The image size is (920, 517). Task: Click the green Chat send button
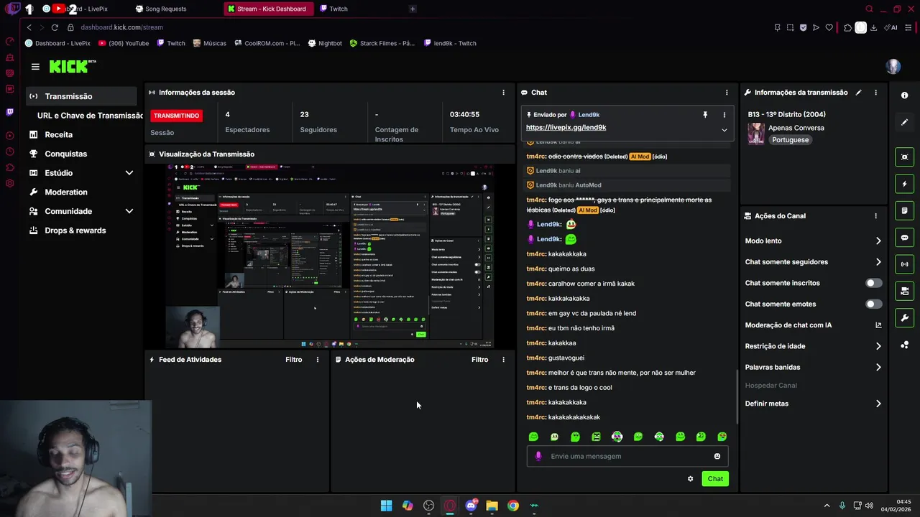(715, 479)
